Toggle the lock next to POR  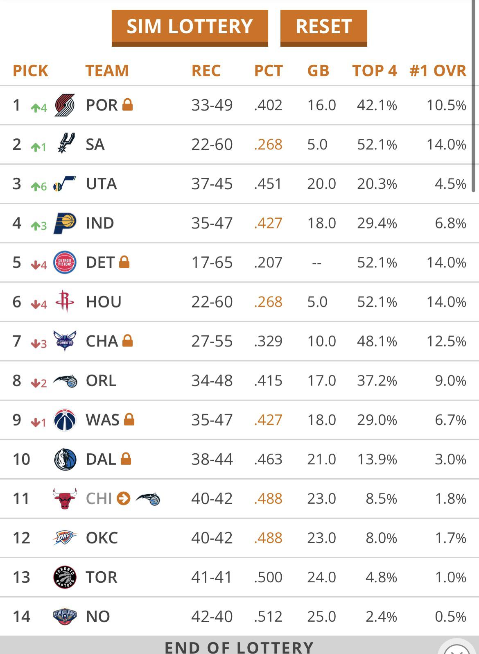128,104
